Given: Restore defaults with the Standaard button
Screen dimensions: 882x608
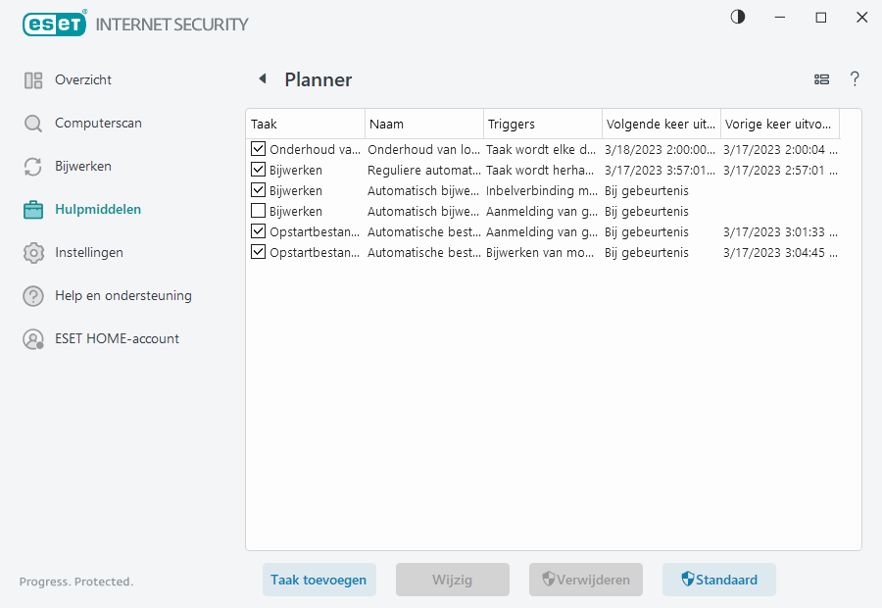Looking at the screenshot, I should pos(718,580).
